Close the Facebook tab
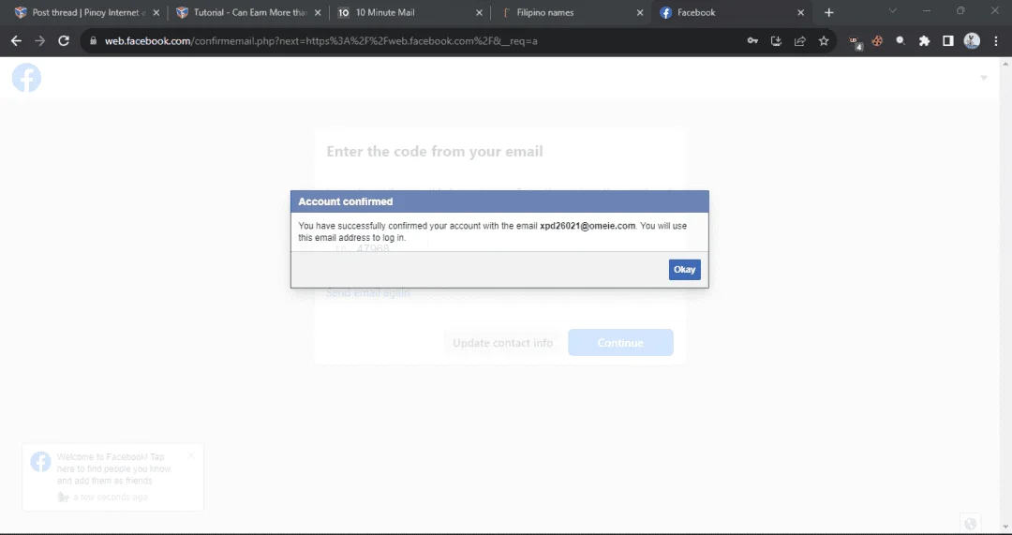This screenshot has width=1012, height=535. pyautogui.click(x=801, y=12)
